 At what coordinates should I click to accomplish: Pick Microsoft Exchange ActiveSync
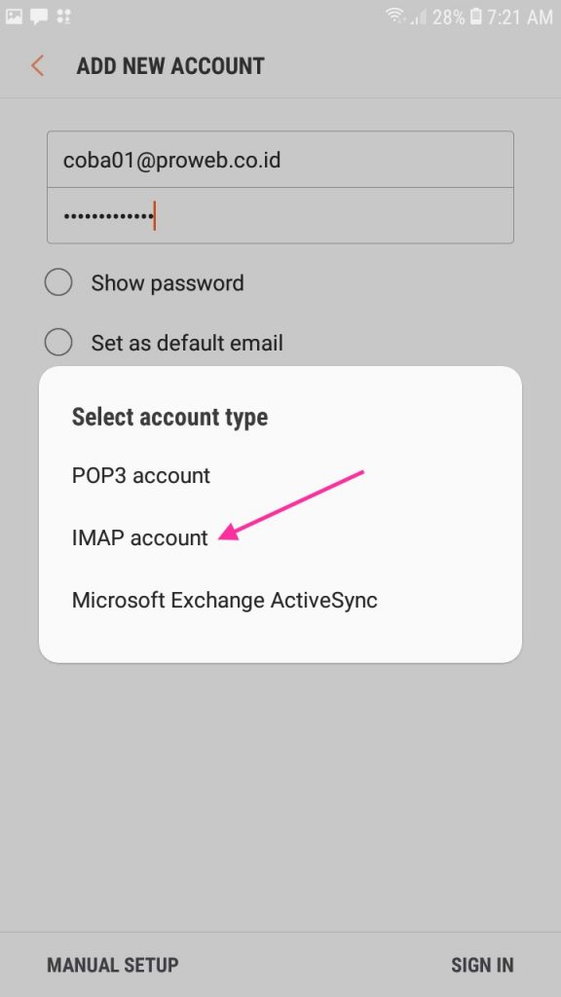point(225,600)
